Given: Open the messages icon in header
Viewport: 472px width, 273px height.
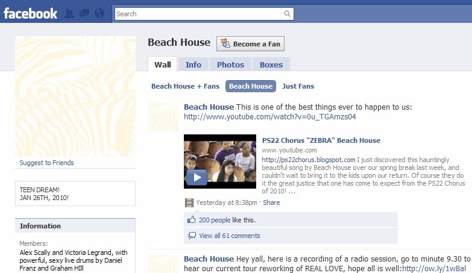Looking at the screenshot, I should coord(84,13).
